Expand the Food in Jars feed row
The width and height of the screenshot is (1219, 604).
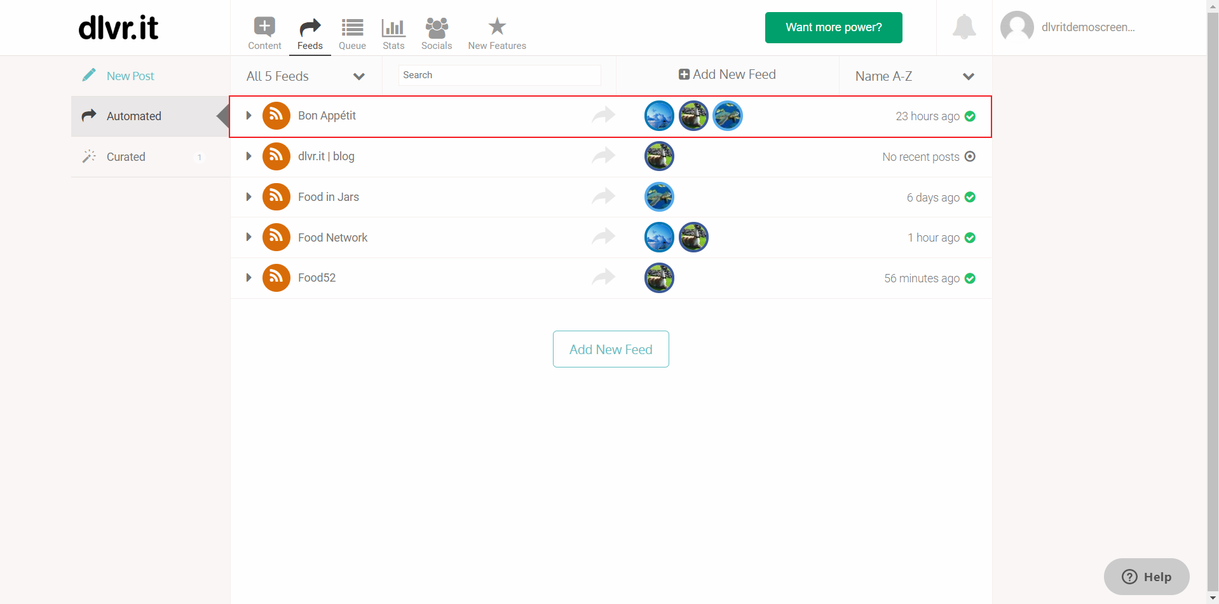tap(249, 197)
